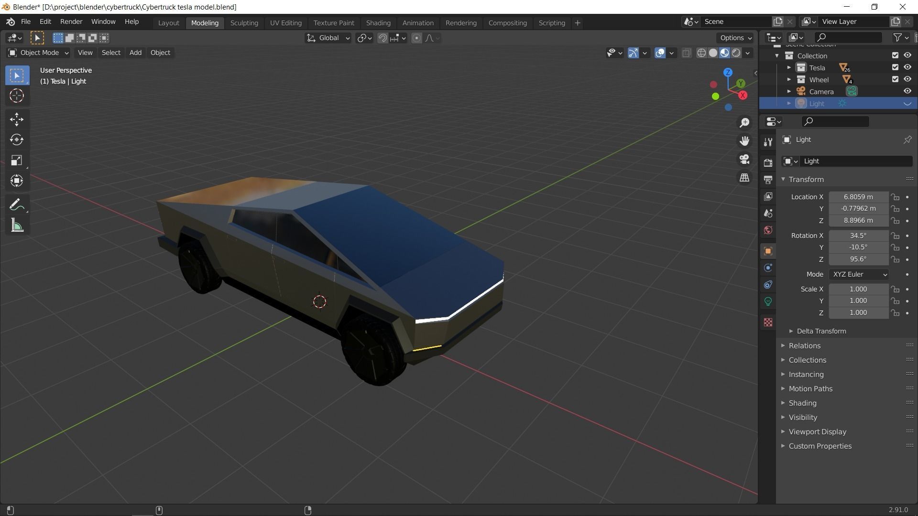This screenshot has height=516, width=918.
Task: Open the viewport Object menu
Action: pyautogui.click(x=160, y=53)
